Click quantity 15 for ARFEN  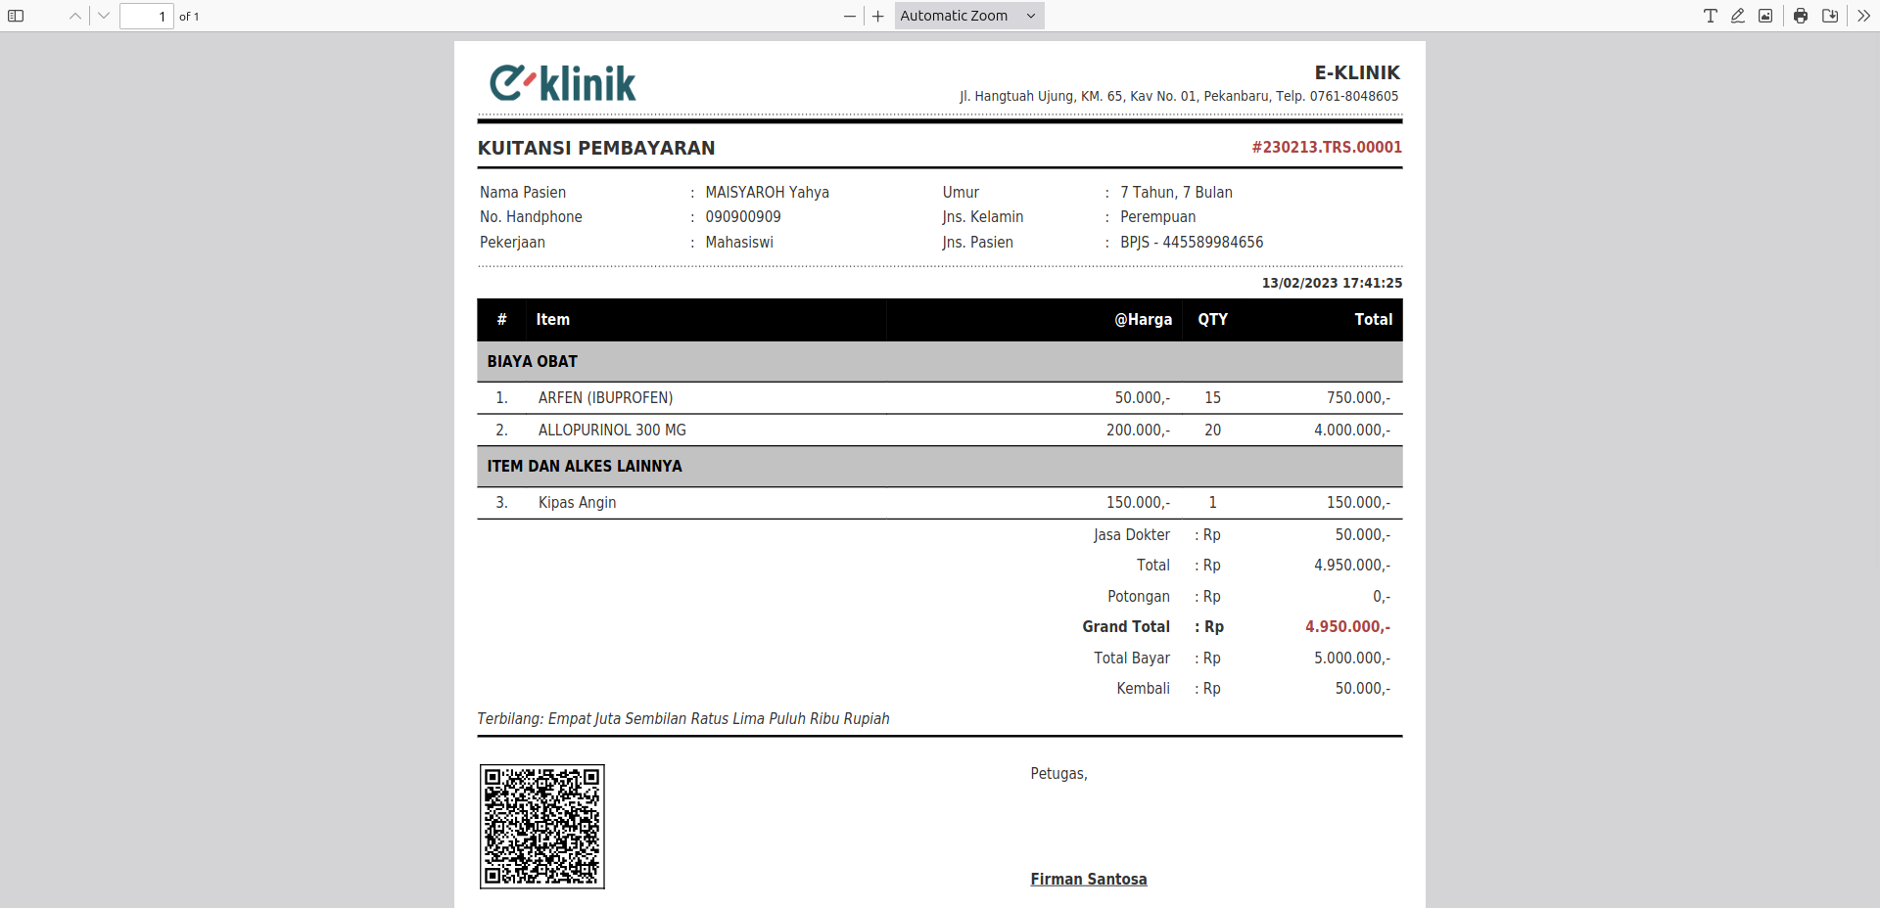[1212, 398]
